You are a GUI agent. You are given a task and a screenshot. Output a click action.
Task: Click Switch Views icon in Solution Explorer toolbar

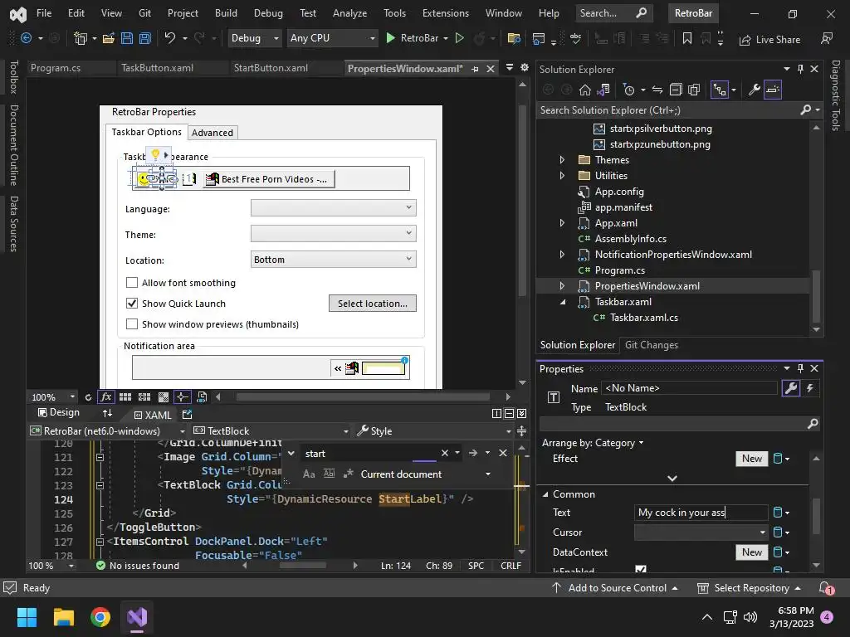coord(603,90)
